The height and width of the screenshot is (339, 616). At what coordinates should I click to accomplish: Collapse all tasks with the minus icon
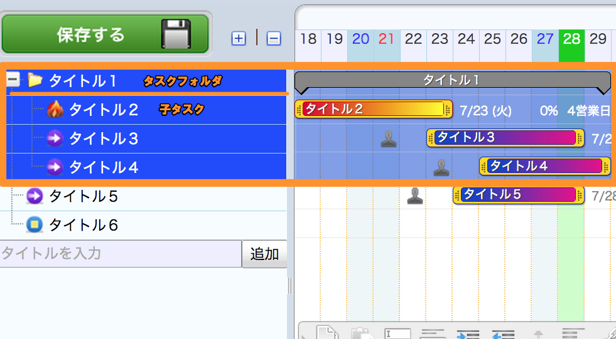pos(274,38)
